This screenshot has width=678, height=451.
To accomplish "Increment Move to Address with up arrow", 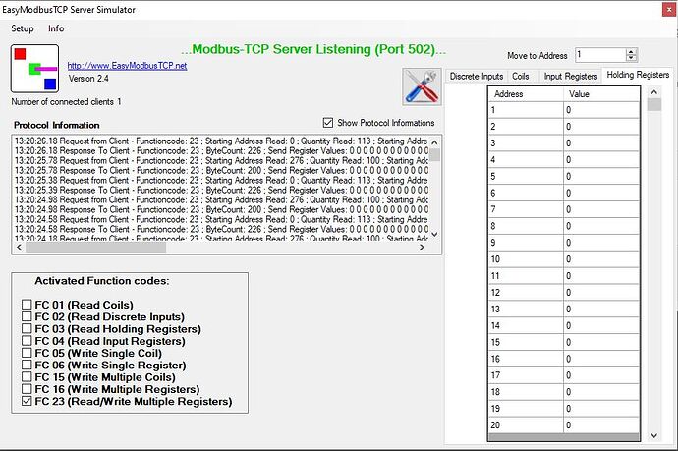I will (631, 51).
